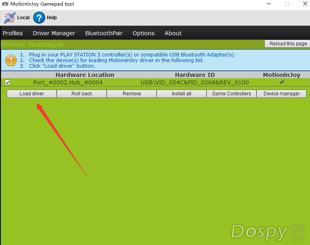Open the Options tab

[x=143, y=33]
